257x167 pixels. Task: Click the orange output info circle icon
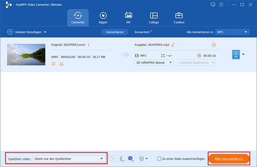pos(214,45)
